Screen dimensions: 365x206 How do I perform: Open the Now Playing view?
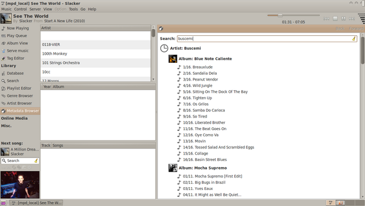click(x=18, y=28)
